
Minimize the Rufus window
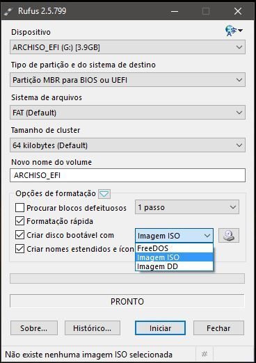(175, 11)
